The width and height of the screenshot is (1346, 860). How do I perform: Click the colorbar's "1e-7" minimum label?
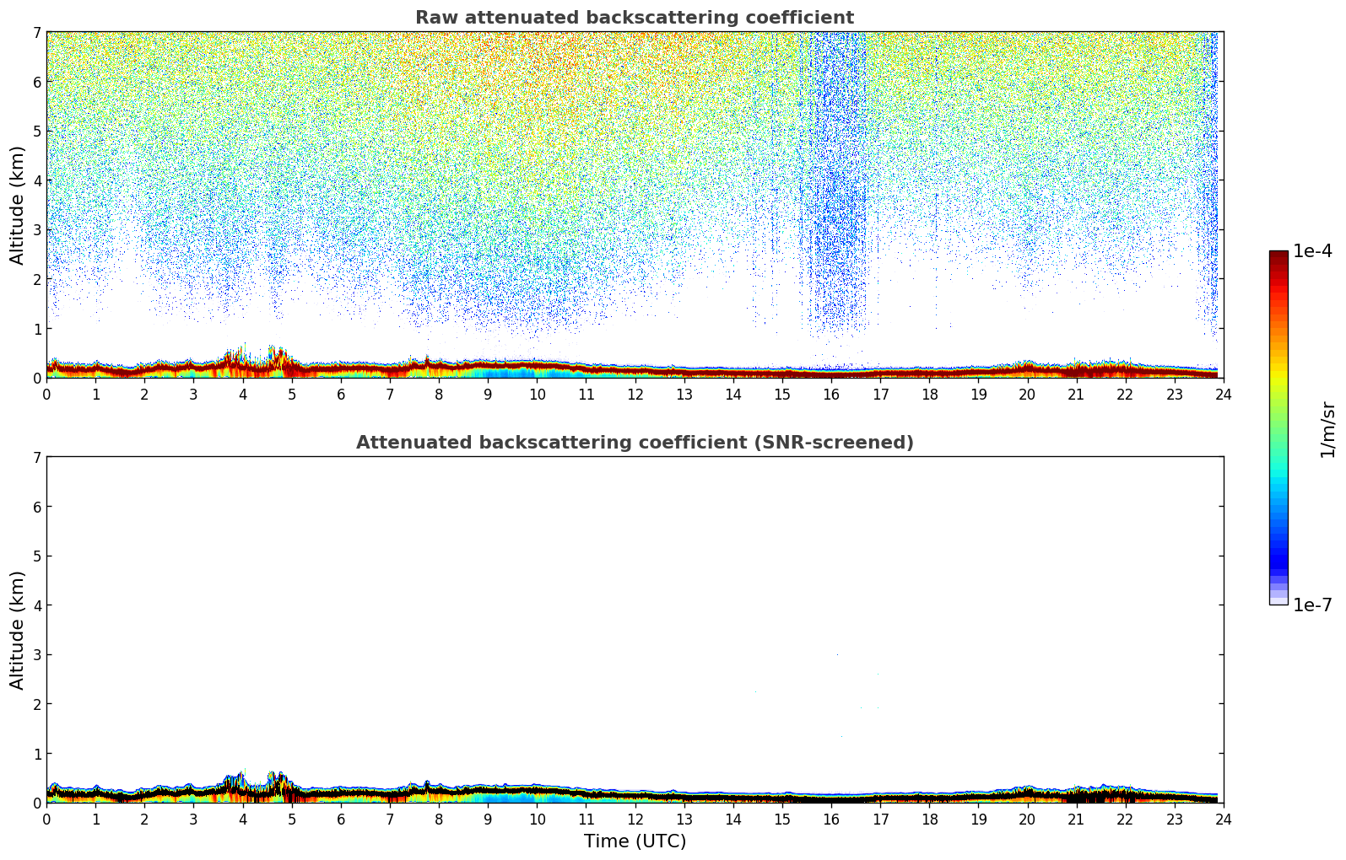point(1312,605)
